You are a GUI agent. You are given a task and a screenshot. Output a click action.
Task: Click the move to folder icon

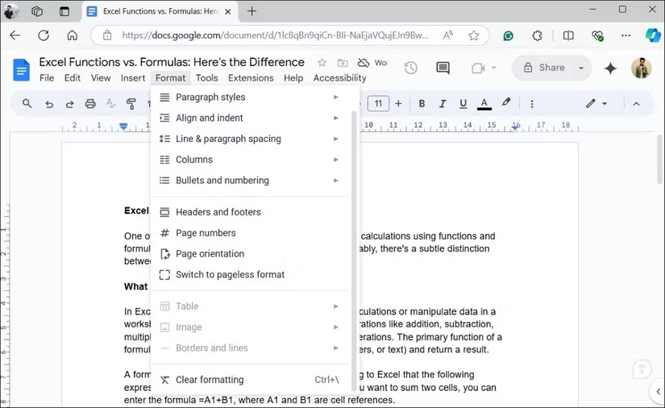[343, 63]
